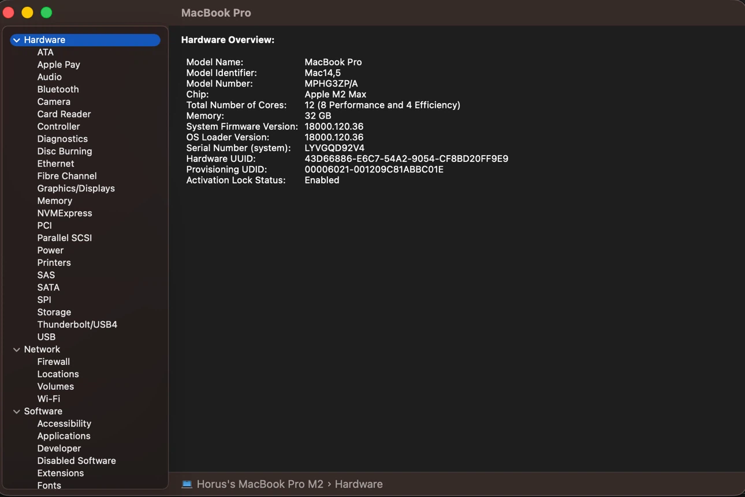Select the Software category label
This screenshot has height=497, width=745.
tap(43, 412)
